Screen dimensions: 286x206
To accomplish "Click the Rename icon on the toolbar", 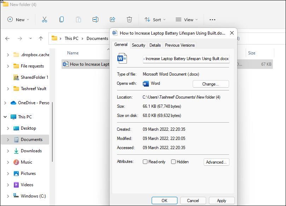I will [x=95, y=19].
